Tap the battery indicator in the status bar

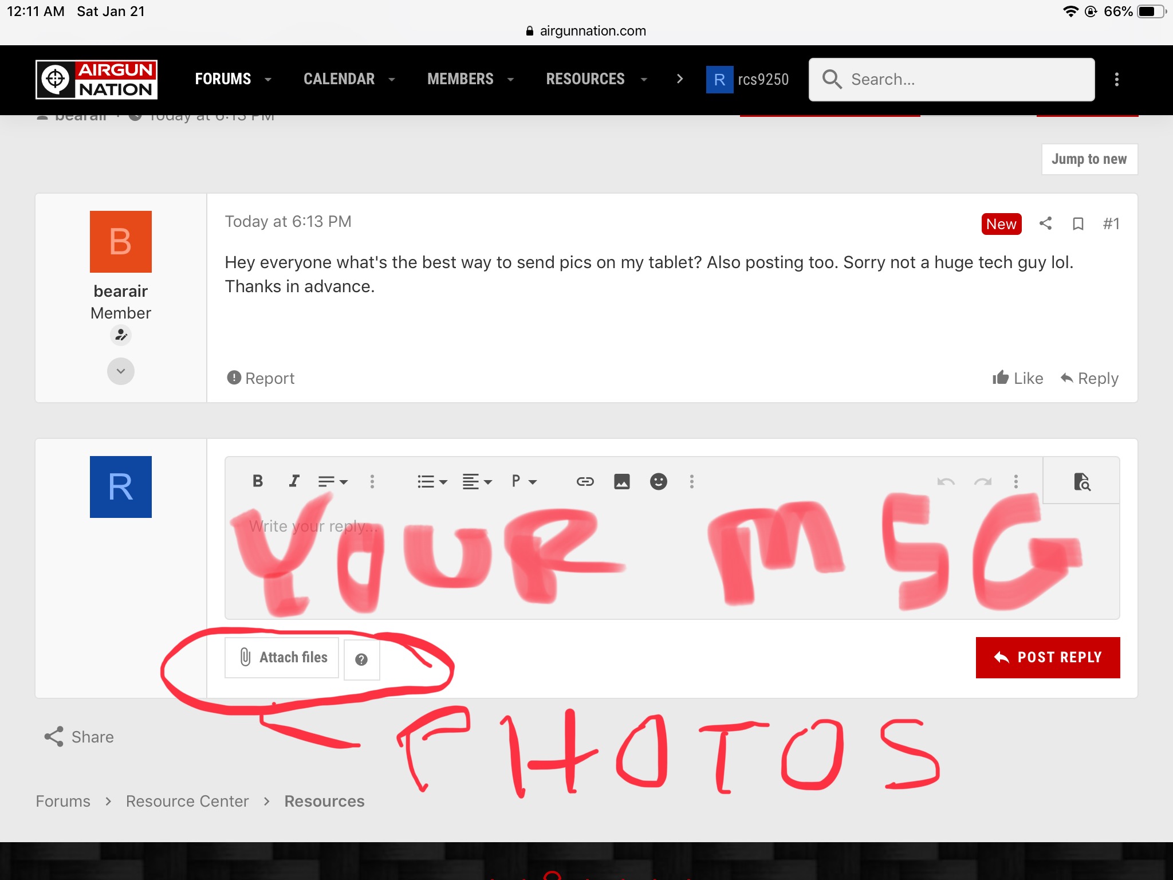click(x=1152, y=11)
